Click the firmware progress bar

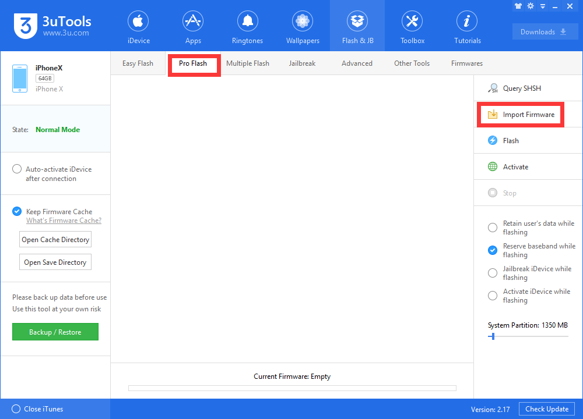[292, 388]
